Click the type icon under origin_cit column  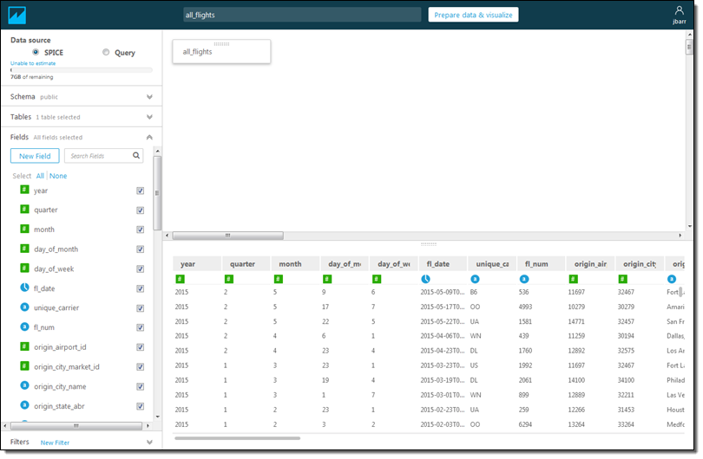coord(622,279)
